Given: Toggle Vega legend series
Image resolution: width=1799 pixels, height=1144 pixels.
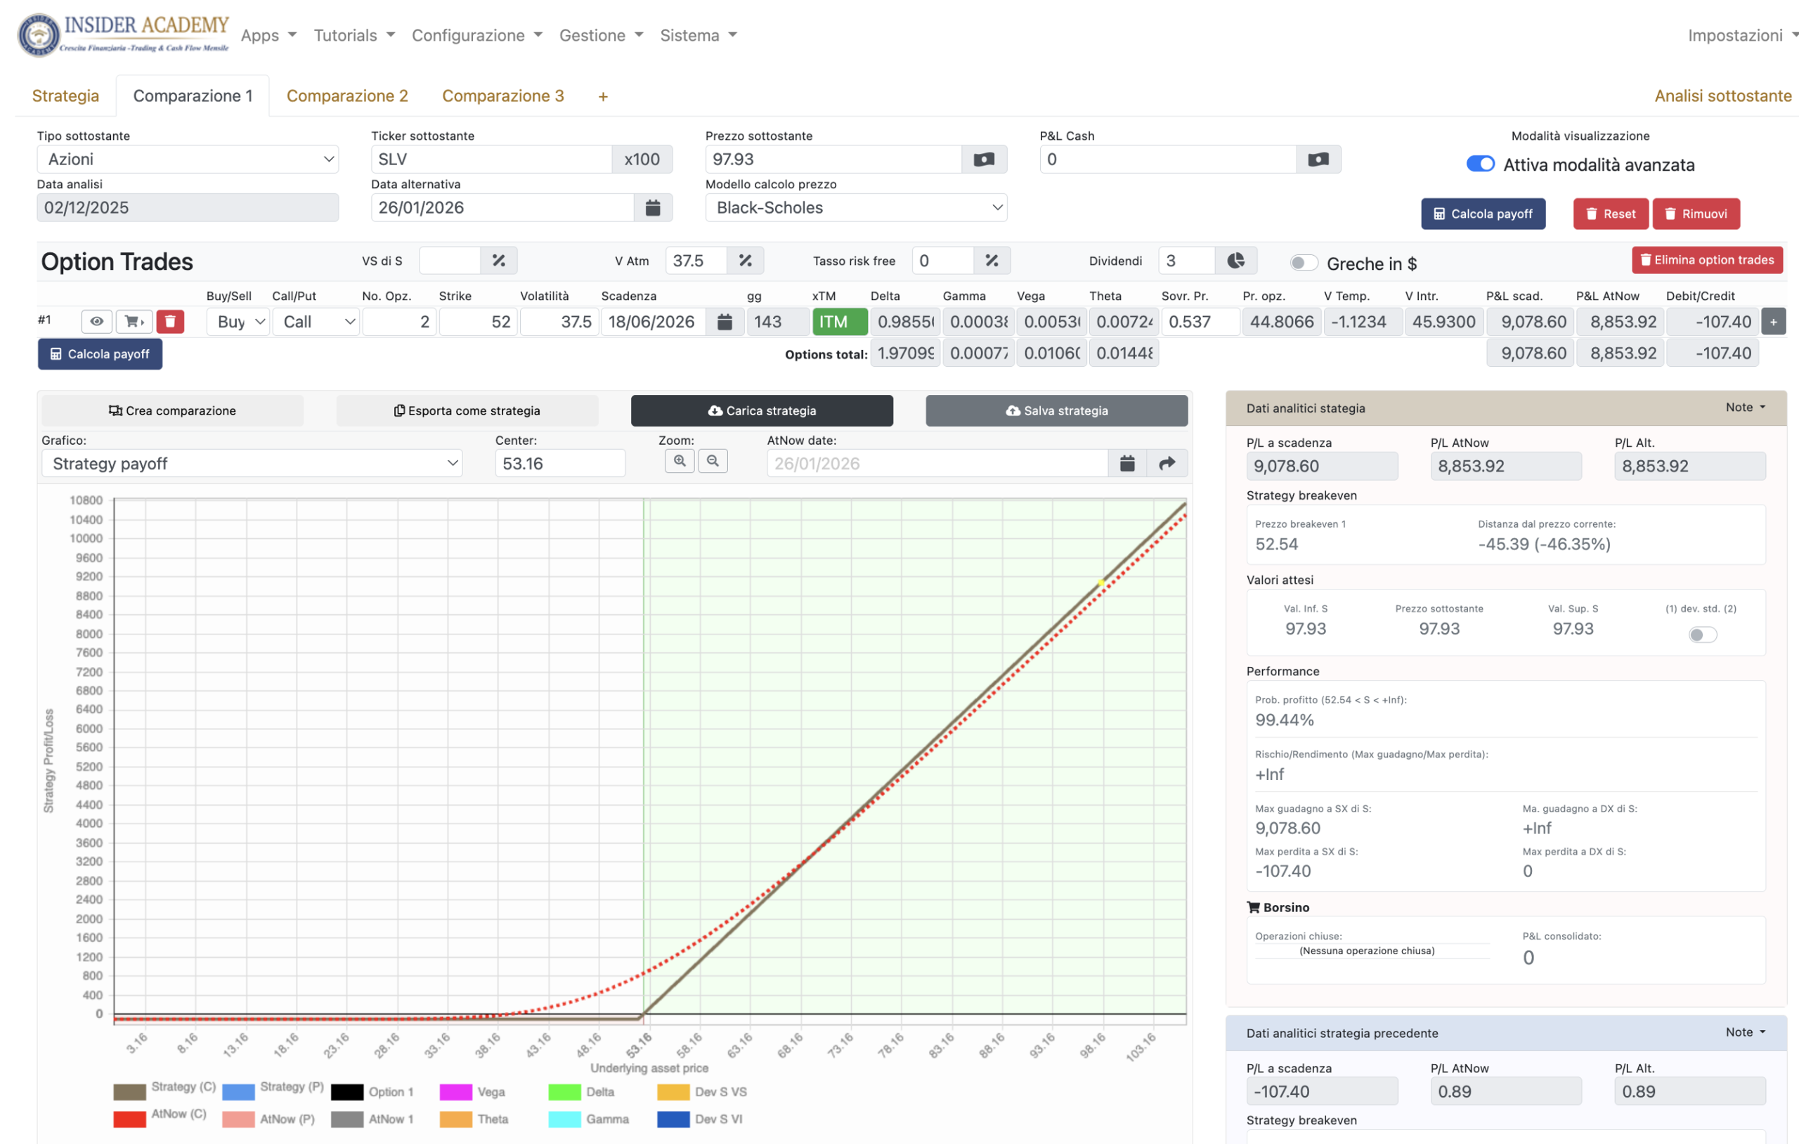Looking at the screenshot, I should [472, 1092].
